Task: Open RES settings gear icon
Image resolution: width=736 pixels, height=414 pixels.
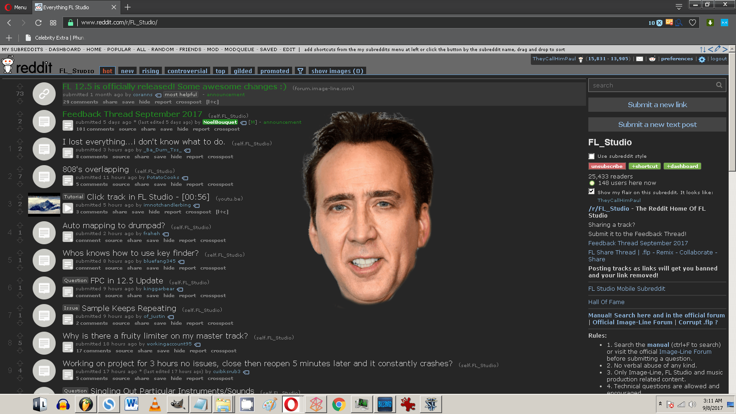Action: tap(702, 59)
